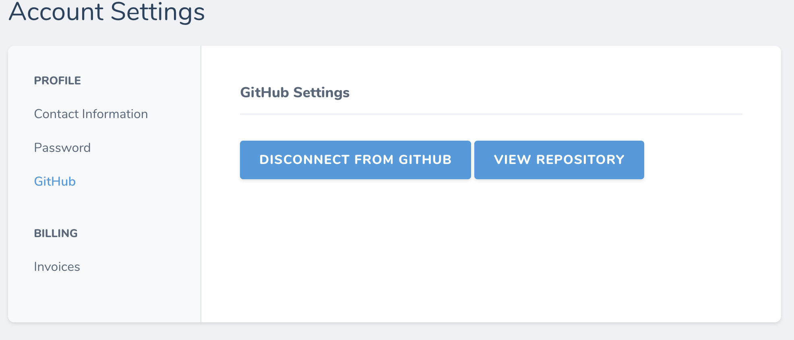Select Contact Information in the sidebar
The image size is (794, 340).
pos(91,114)
